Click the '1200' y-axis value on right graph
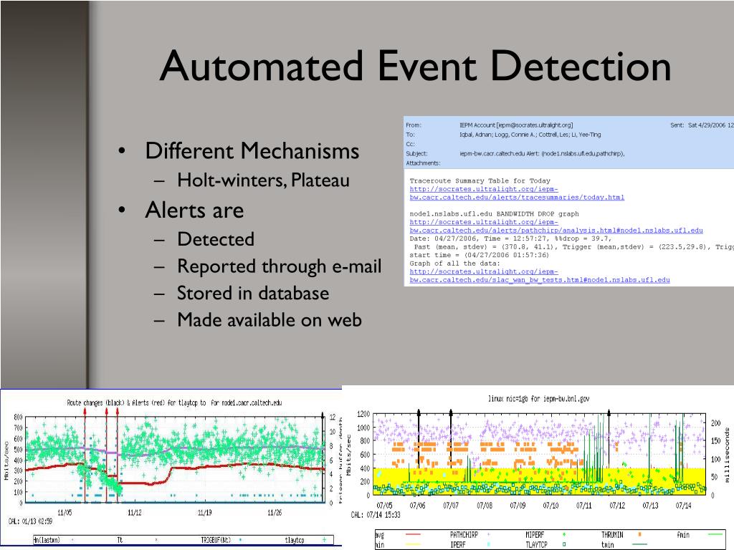This screenshot has height=550, width=734. click(x=363, y=414)
